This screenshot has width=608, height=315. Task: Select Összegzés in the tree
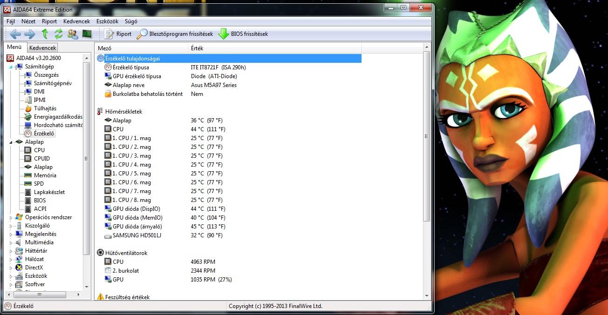(46, 75)
